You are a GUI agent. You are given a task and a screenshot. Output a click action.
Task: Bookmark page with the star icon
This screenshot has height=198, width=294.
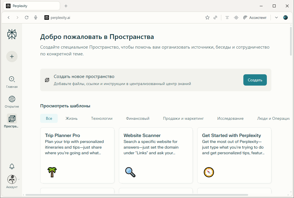click(207, 18)
